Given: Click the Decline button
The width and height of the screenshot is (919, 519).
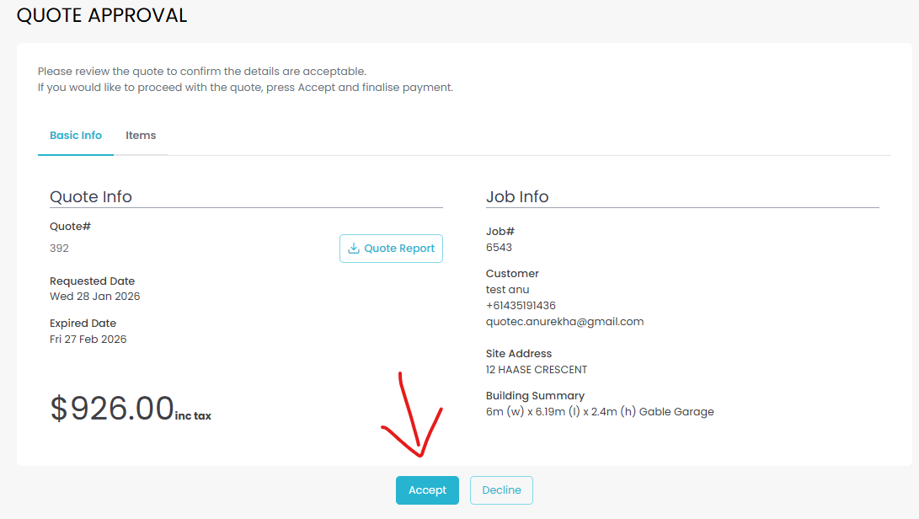Looking at the screenshot, I should pyautogui.click(x=501, y=490).
